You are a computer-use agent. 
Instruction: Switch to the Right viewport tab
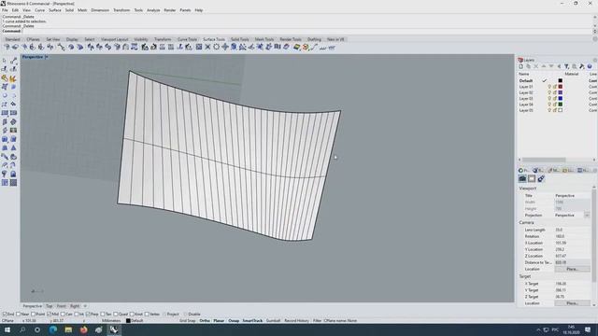pyautogui.click(x=75, y=306)
